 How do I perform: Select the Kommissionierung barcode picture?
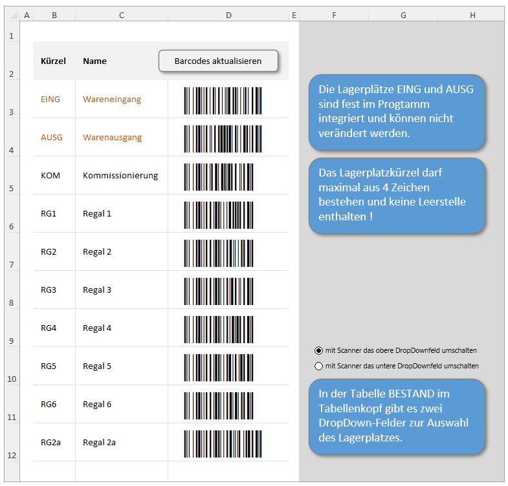pos(219,176)
